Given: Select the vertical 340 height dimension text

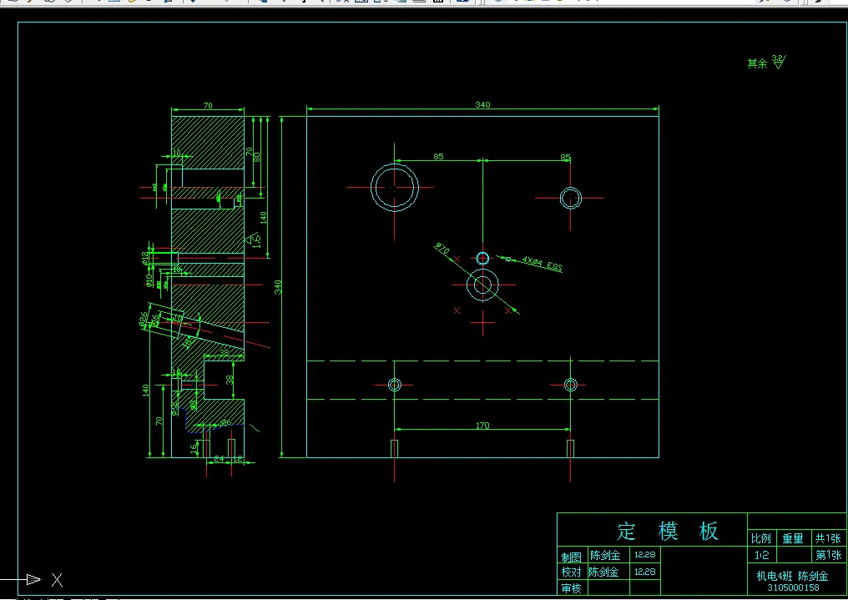Looking at the screenshot, I should [x=278, y=287].
